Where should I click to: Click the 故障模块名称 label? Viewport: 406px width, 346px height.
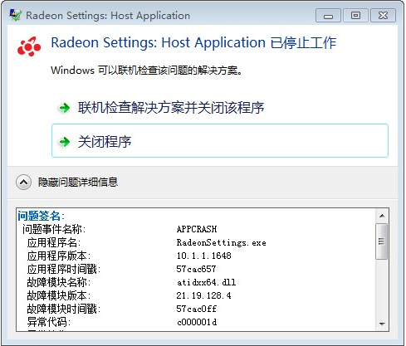tap(59, 282)
